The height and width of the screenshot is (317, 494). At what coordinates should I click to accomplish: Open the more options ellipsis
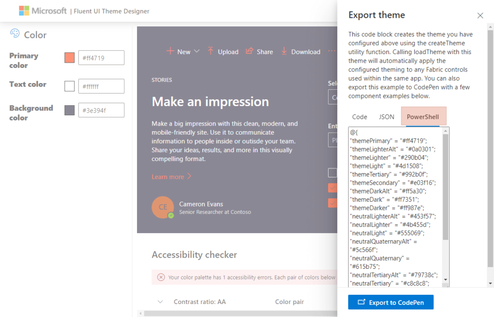click(x=332, y=51)
